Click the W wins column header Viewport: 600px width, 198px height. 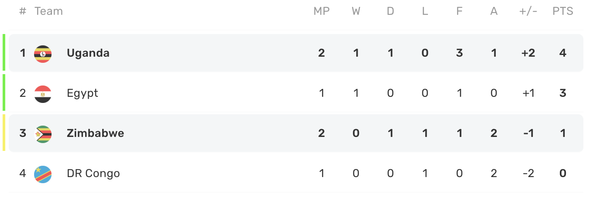coord(356,11)
